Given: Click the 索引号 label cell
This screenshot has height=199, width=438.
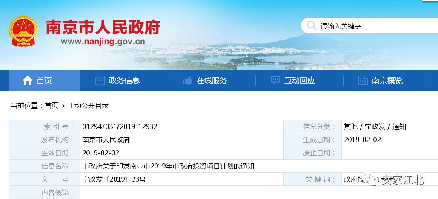Looking at the screenshot, I should click(x=44, y=126).
